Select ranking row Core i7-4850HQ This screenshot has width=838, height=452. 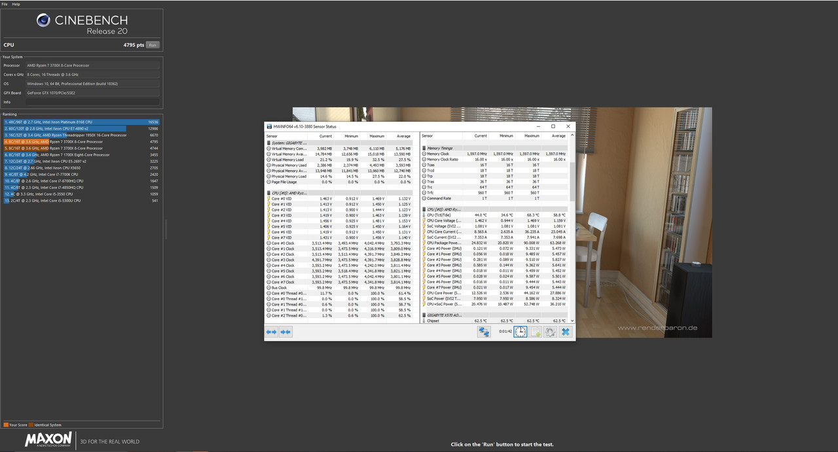coord(82,188)
